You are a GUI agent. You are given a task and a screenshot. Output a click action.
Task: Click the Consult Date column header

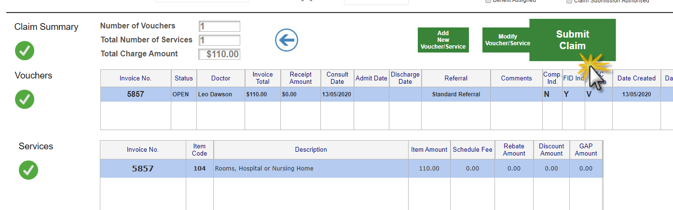pyautogui.click(x=337, y=78)
